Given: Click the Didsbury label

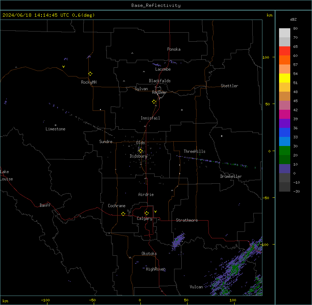Looking at the screenshot, I should tap(139, 156).
